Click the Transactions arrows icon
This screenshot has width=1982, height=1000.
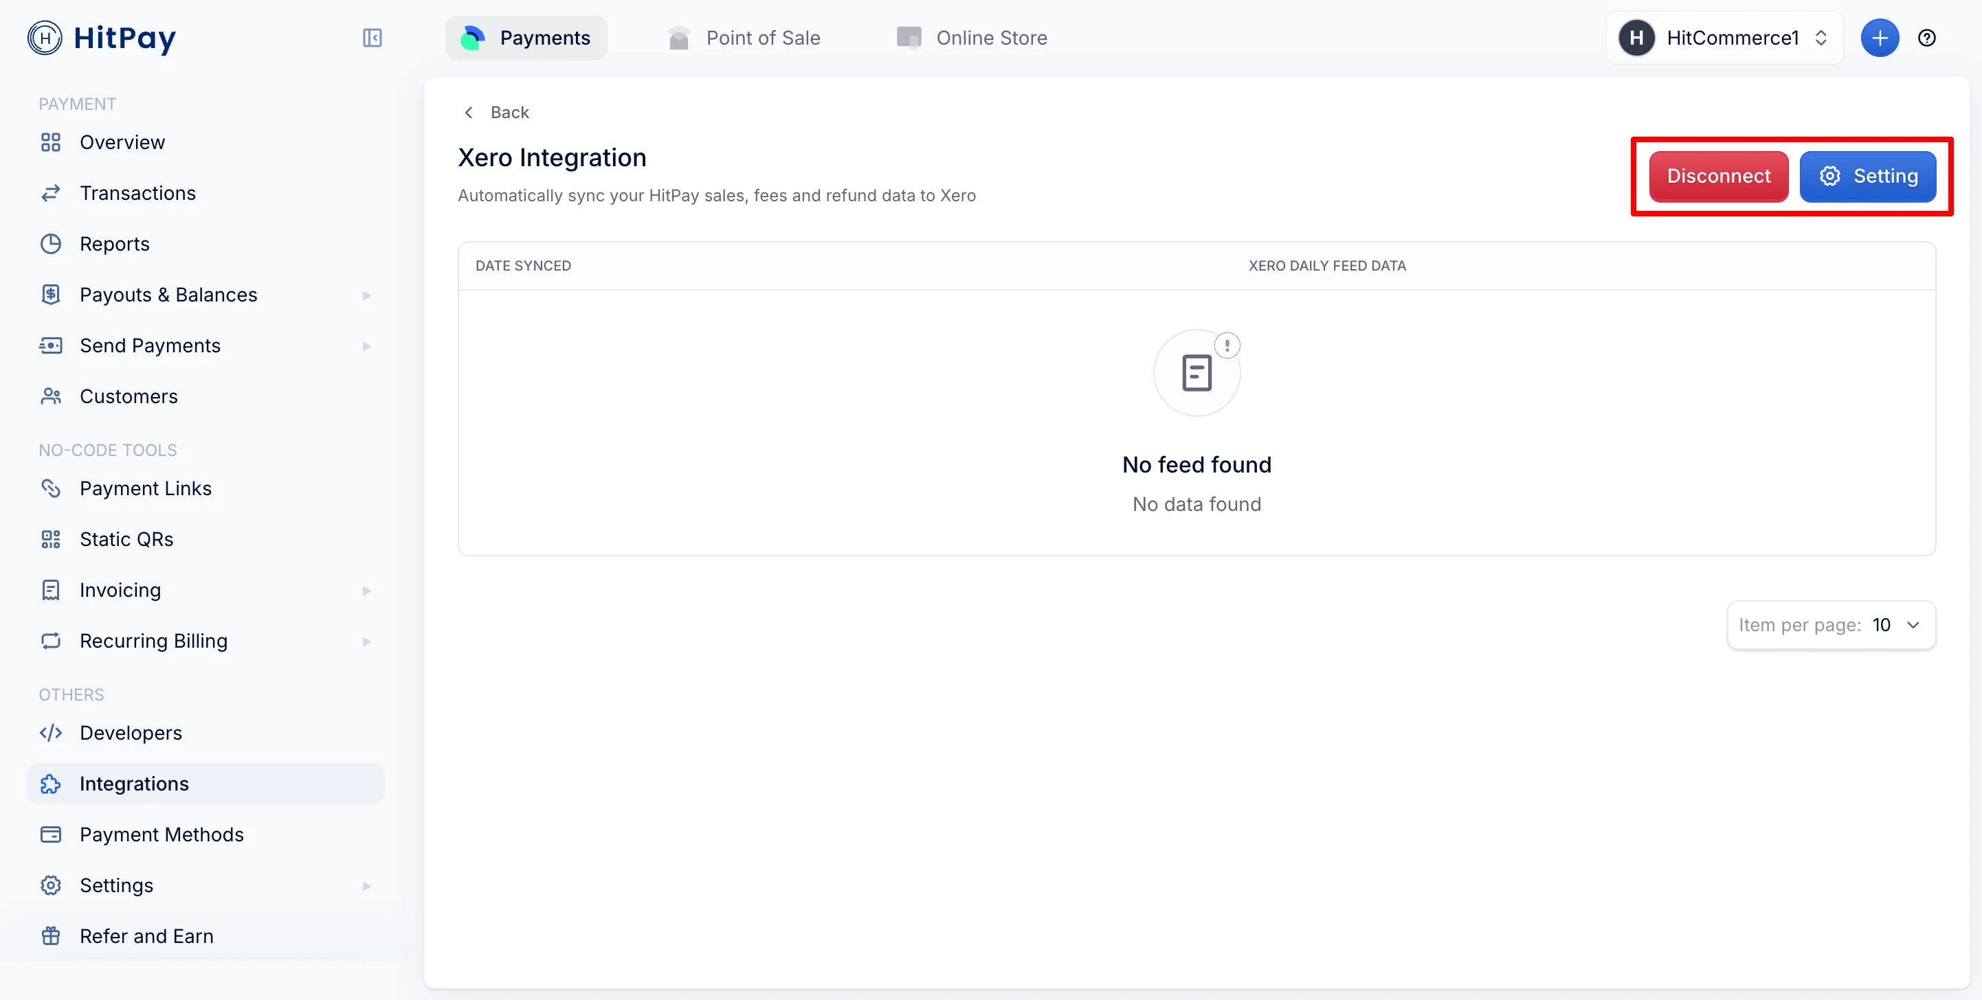[x=51, y=193]
